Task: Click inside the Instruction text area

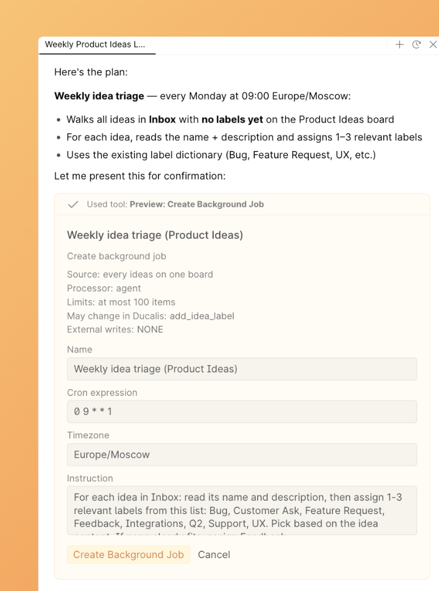Action: 242,510
